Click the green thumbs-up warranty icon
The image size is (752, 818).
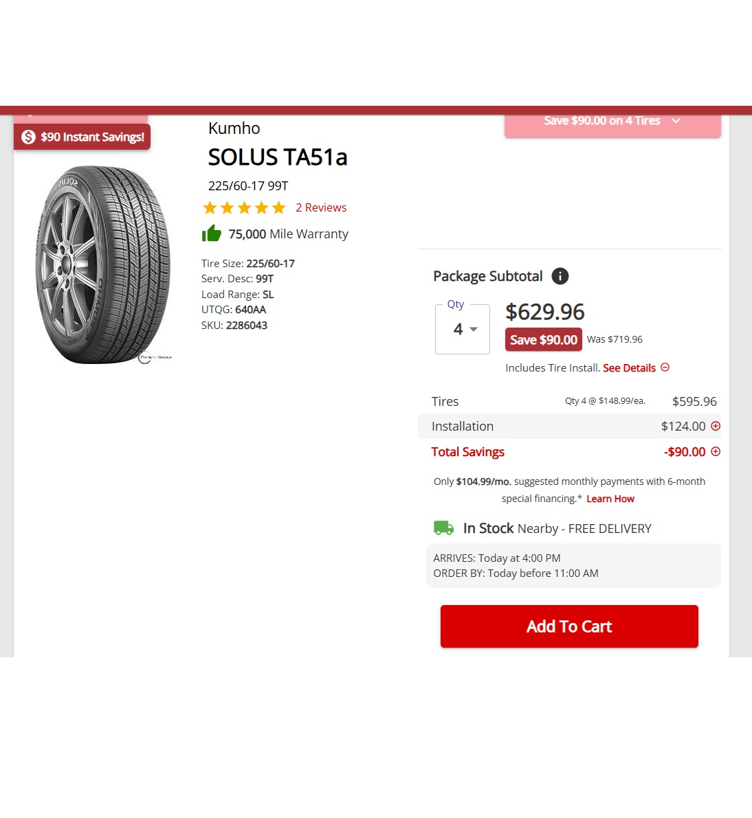click(212, 234)
